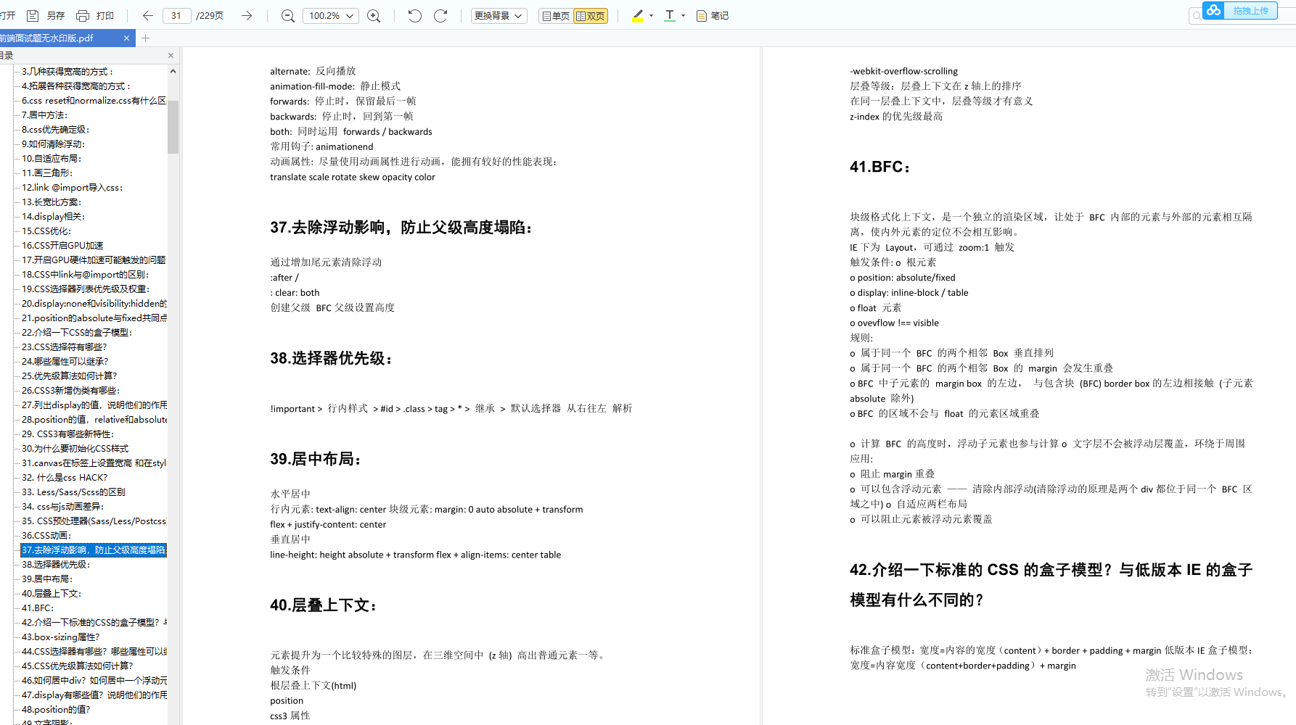Viewport: 1296px width, 725px height.
Task: Switch to single page (单页) view
Action: tap(556, 15)
